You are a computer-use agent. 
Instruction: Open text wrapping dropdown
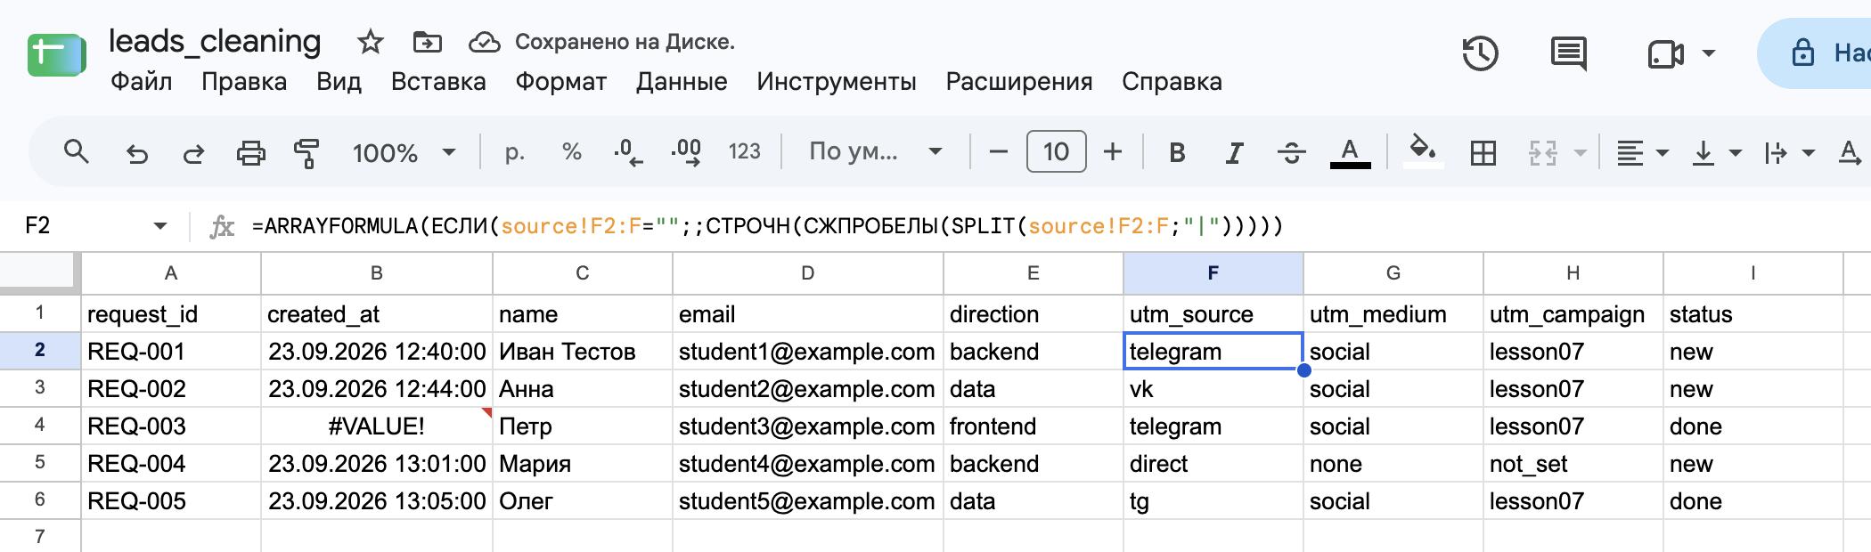(1789, 153)
